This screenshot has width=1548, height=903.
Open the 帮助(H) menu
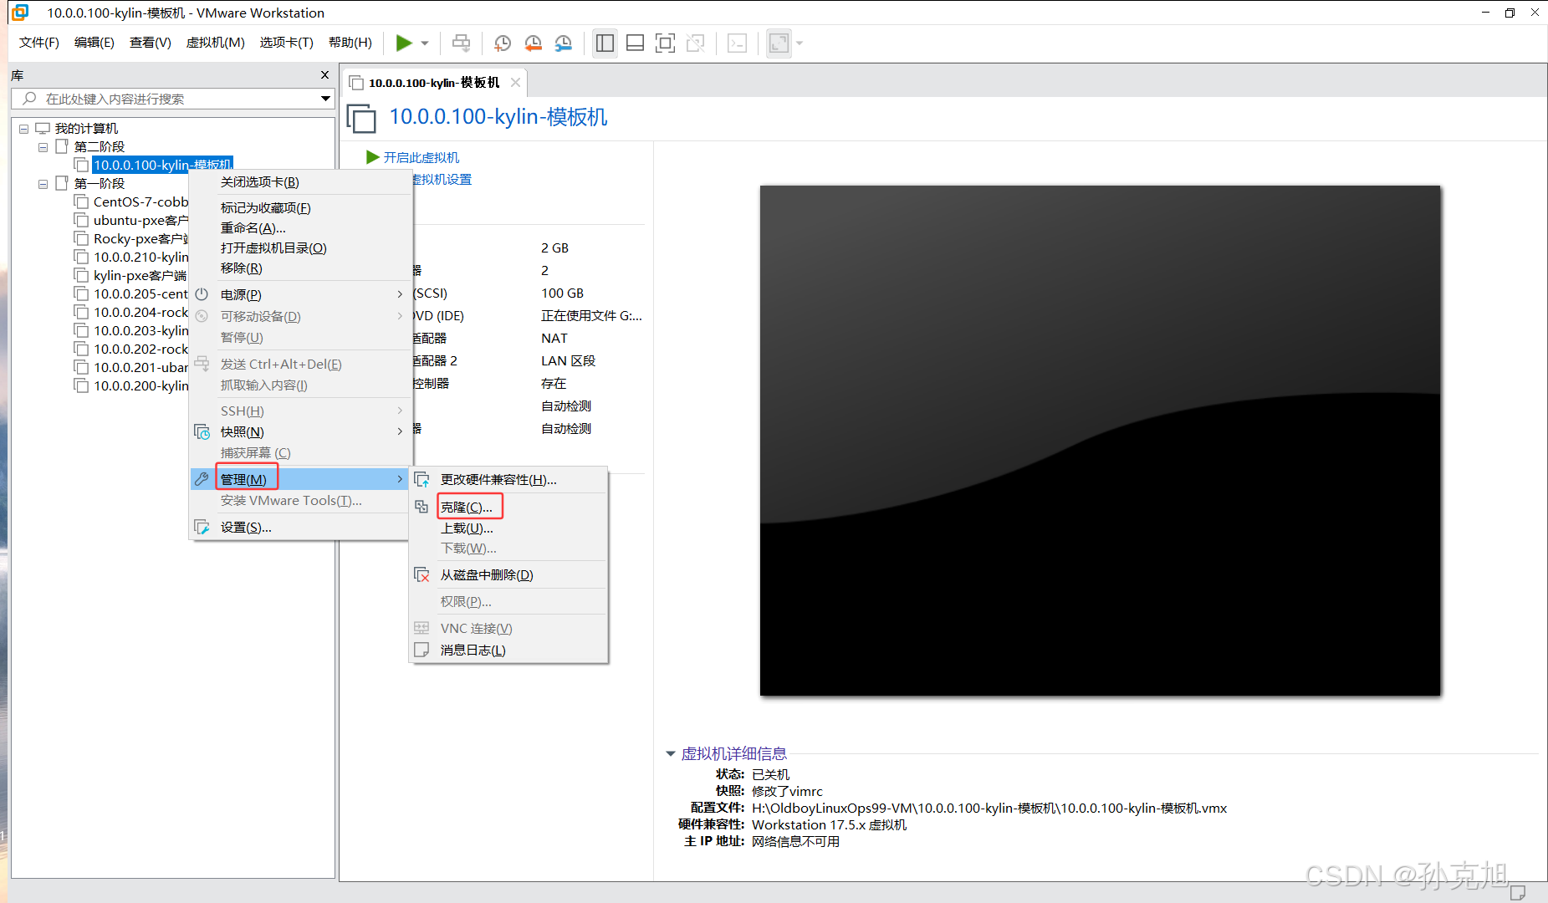pos(350,43)
